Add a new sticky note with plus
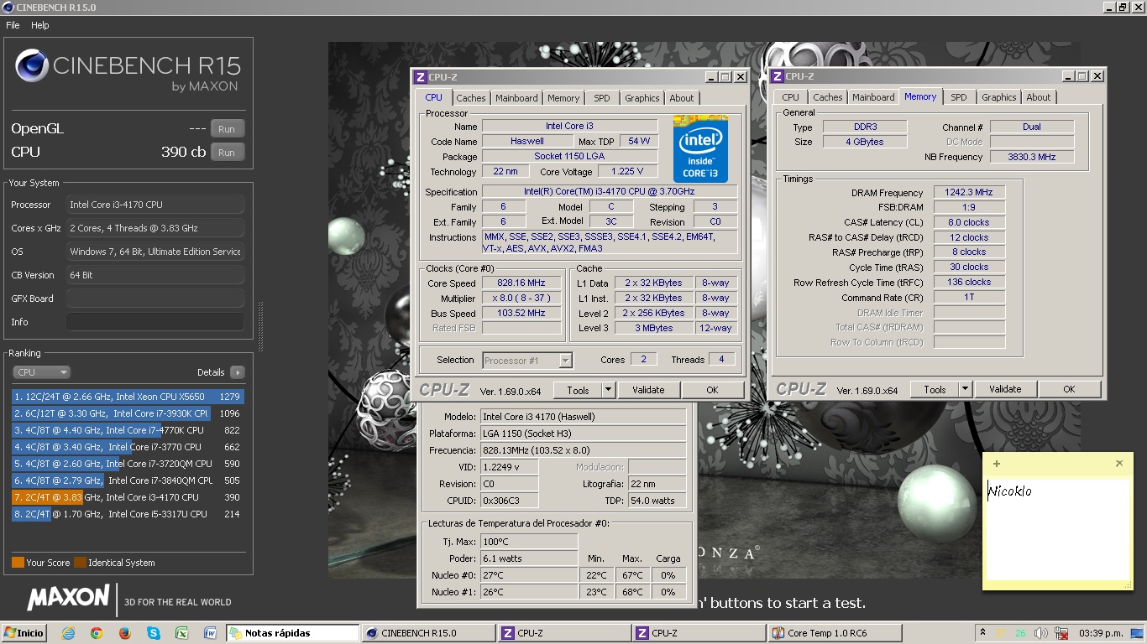Viewport: 1147px width, 644px height. pyautogui.click(x=997, y=464)
